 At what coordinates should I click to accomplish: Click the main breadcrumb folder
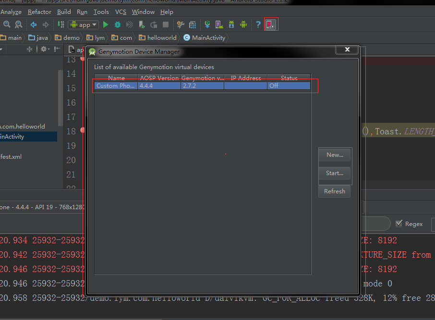(11, 38)
